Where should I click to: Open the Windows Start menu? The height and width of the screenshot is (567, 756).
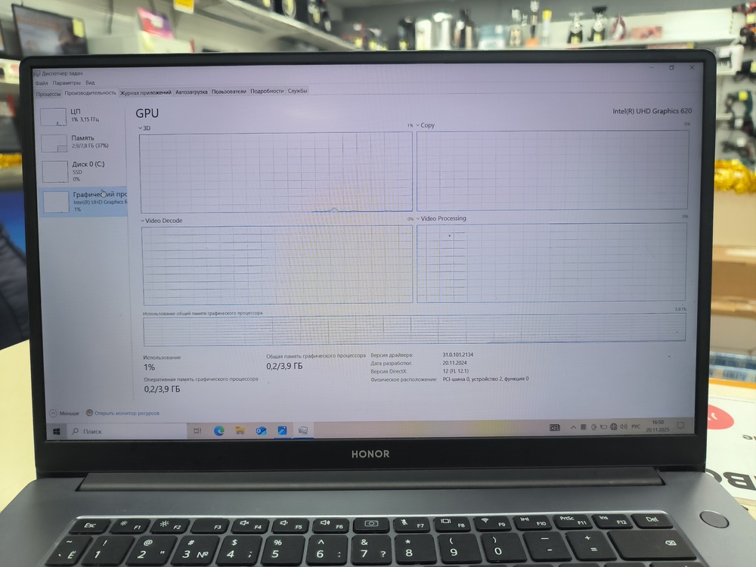56,431
